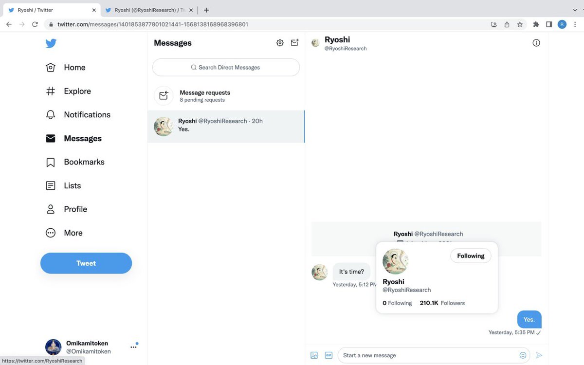Click the "It's time?" message bubble
584x365 pixels.
click(351, 272)
